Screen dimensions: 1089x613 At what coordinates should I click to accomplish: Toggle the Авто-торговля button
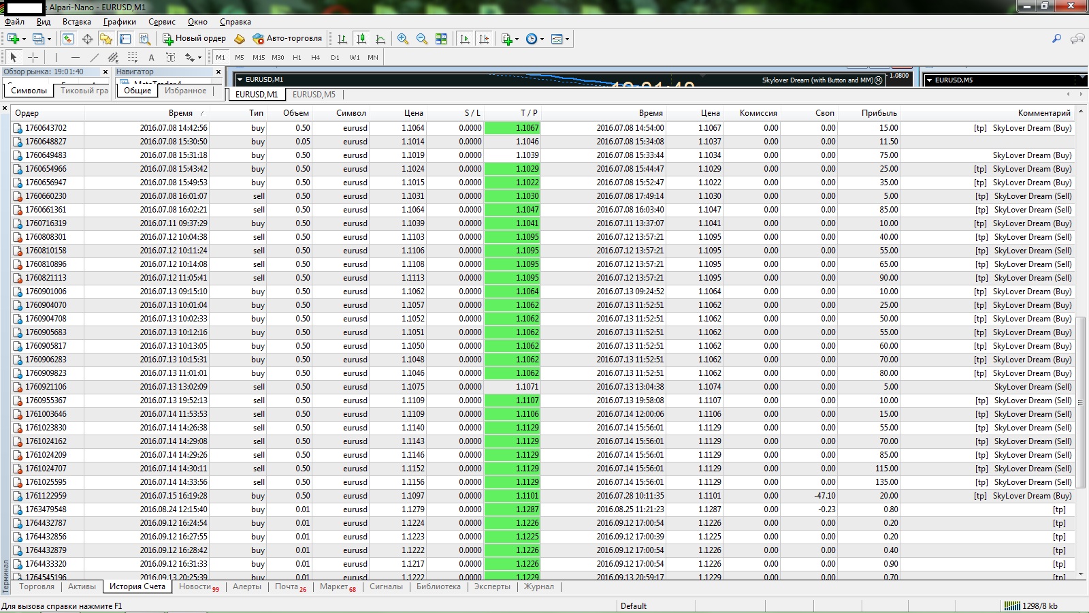pos(287,39)
